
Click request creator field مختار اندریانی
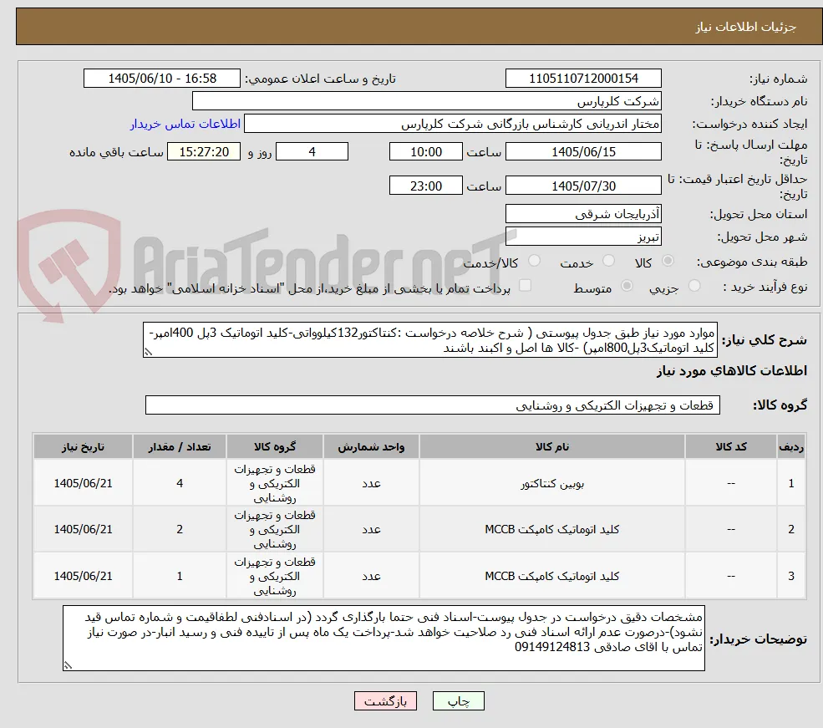point(452,124)
